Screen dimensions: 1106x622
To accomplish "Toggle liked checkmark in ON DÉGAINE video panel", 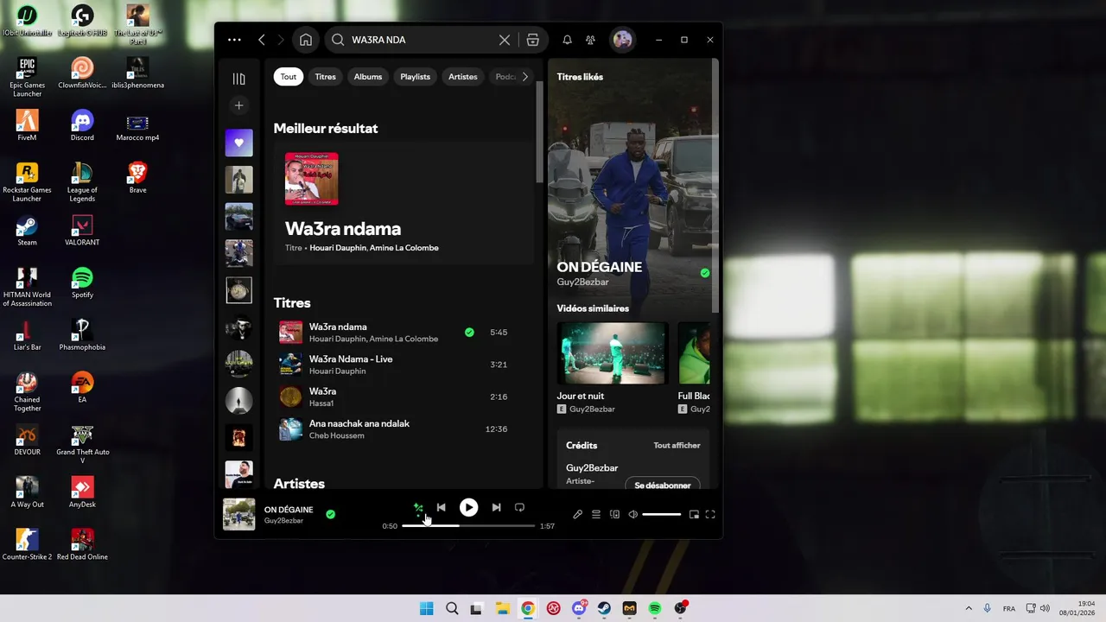I will (x=705, y=273).
